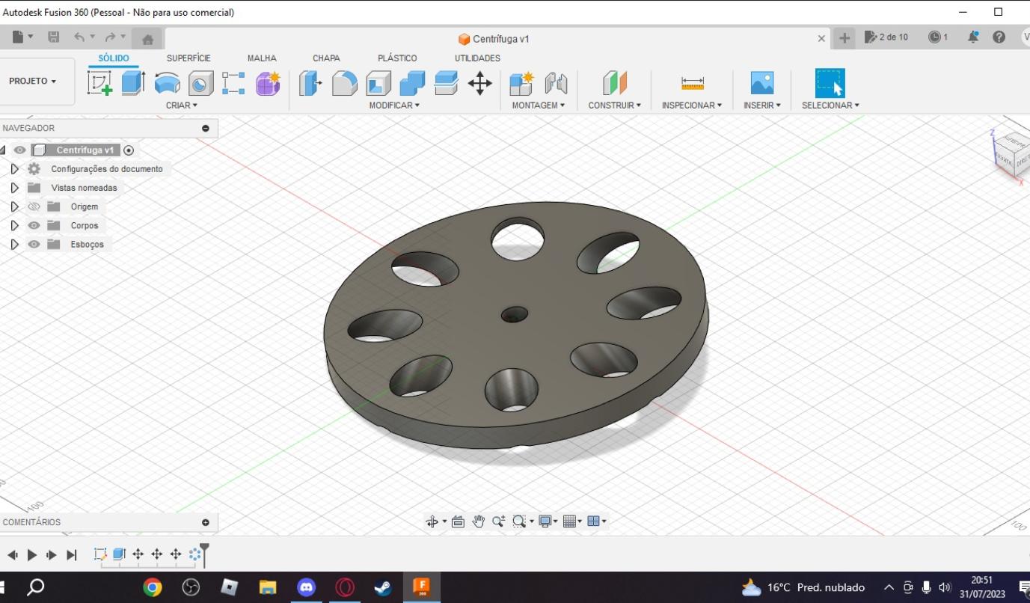Show the hidden Origem folder
The height and width of the screenshot is (603, 1030).
click(x=34, y=206)
